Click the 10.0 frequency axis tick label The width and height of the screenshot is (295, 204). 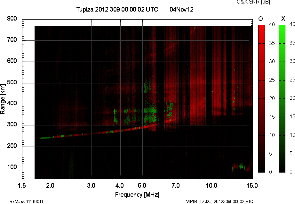pyautogui.click(x=212, y=185)
